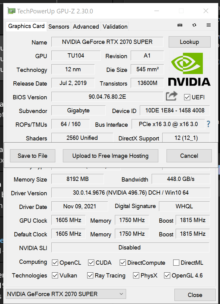220x304 pixels.
Task: Toggle the Ray Tracing checkbox
Action: tap(90, 275)
